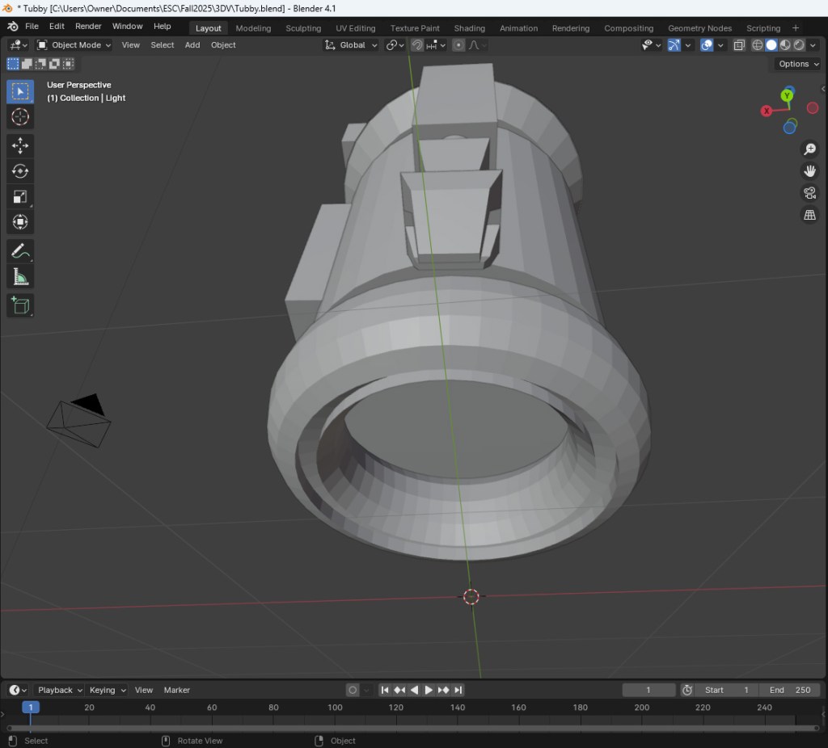The width and height of the screenshot is (828, 748).
Task: Select the Add Cube tool
Action: (x=20, y=305)
